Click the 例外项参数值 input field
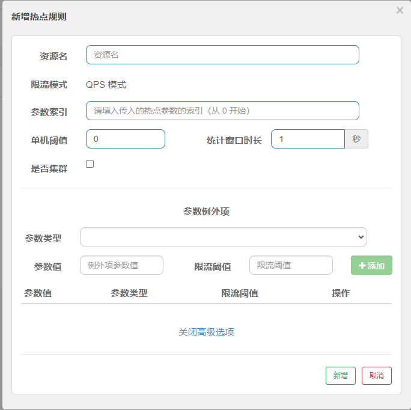 coord(121,265)
